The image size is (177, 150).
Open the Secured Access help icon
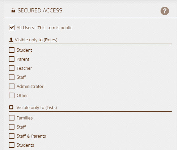point(165,11)
